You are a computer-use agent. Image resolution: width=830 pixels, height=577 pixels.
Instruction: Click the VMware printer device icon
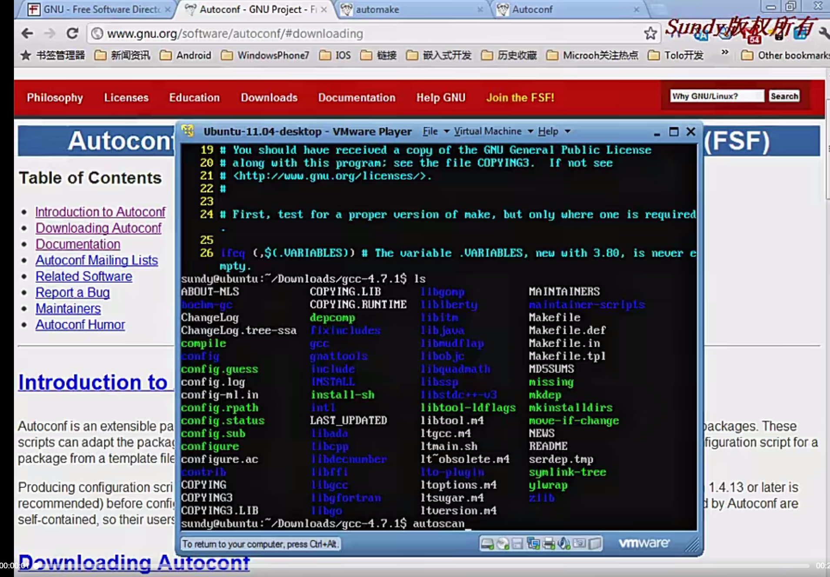pos(549,544)
